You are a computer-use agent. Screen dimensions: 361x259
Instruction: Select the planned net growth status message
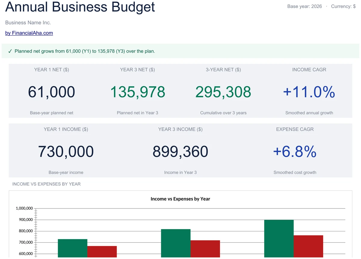click(x=85, y=51)
